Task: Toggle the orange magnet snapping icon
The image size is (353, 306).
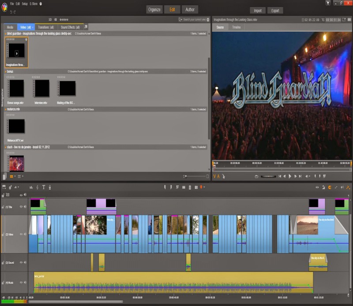Action: point(330,187)
